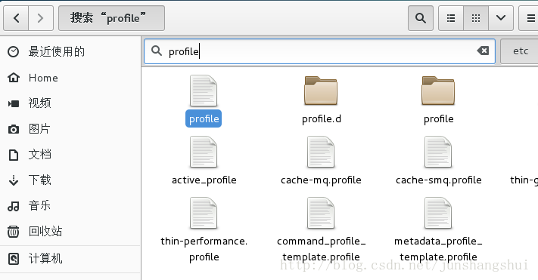Select the profile.d folder icon

point(321,91)
